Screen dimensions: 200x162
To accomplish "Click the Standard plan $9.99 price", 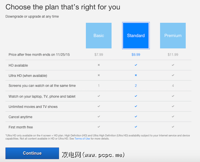I will [136, 55].
